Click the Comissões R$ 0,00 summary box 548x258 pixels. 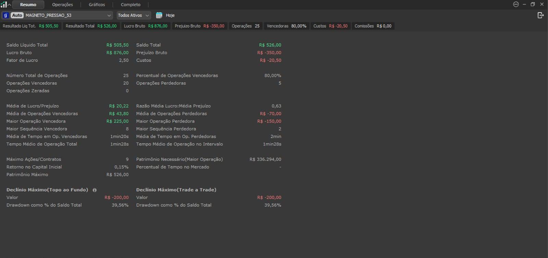(373, 26)
